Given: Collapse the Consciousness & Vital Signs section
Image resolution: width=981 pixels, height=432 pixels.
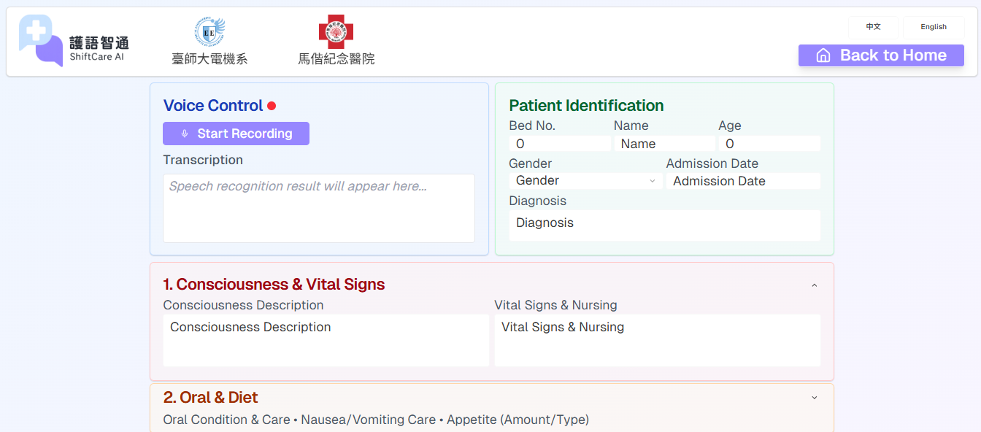Looking at the screenshot, I should coord(815,285).
